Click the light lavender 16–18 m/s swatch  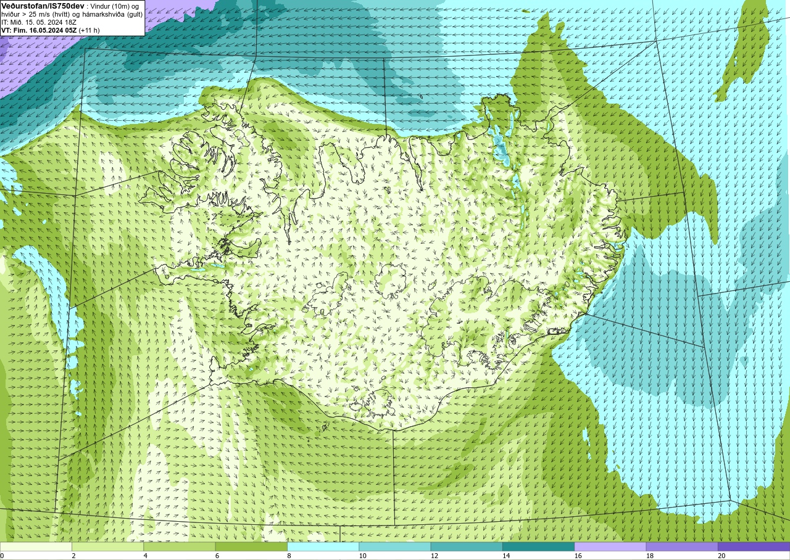coord(610,546)
